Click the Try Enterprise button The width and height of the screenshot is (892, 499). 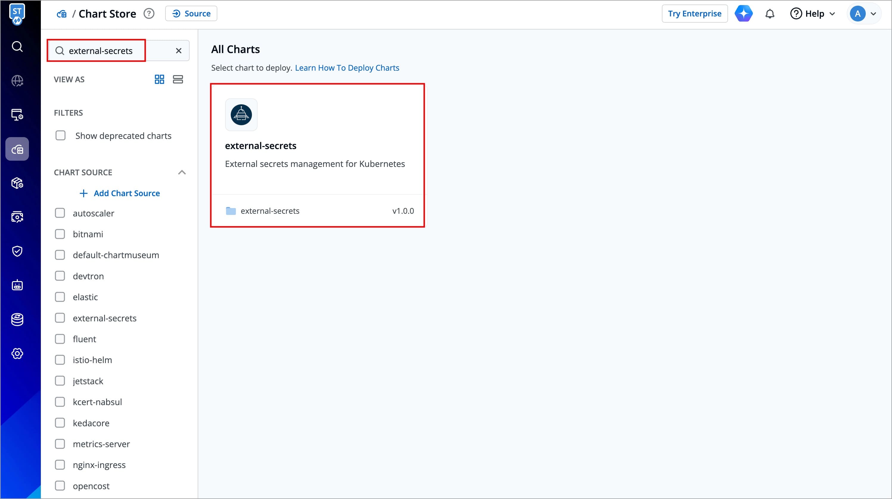(694, 14)
